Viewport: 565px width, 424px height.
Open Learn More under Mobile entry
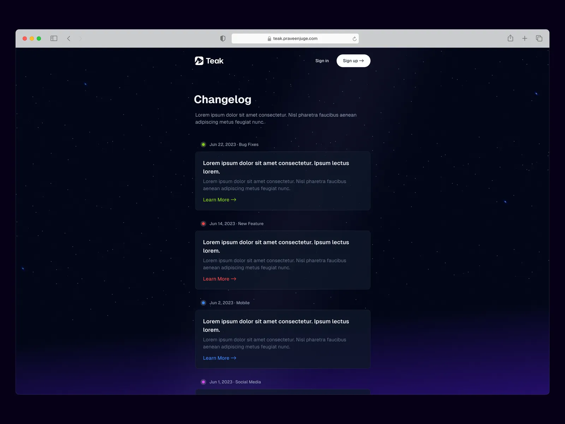pos(219,358)
